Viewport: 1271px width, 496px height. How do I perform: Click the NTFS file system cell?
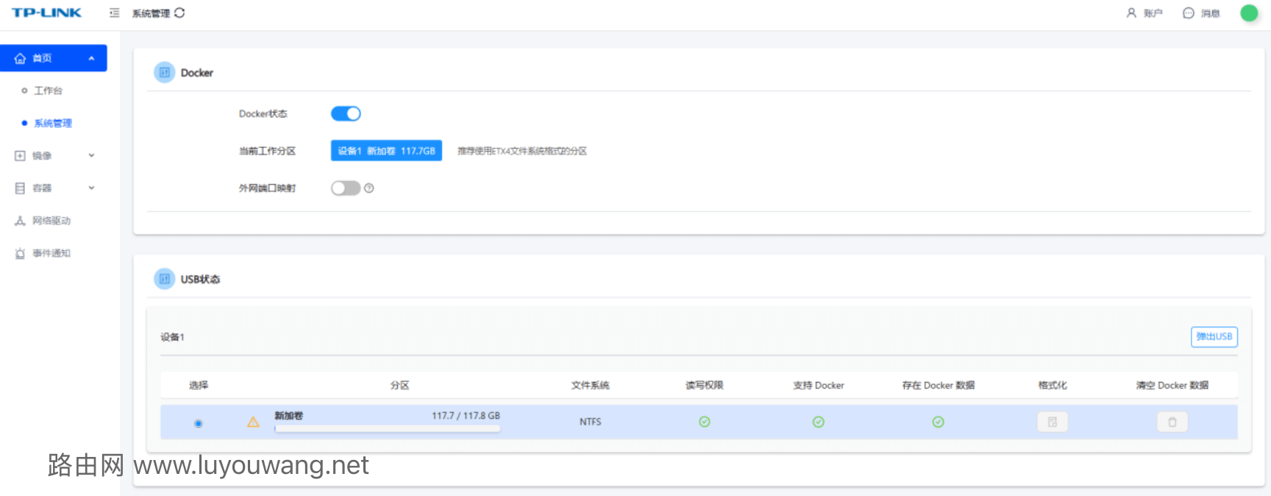tap(590, 422)
